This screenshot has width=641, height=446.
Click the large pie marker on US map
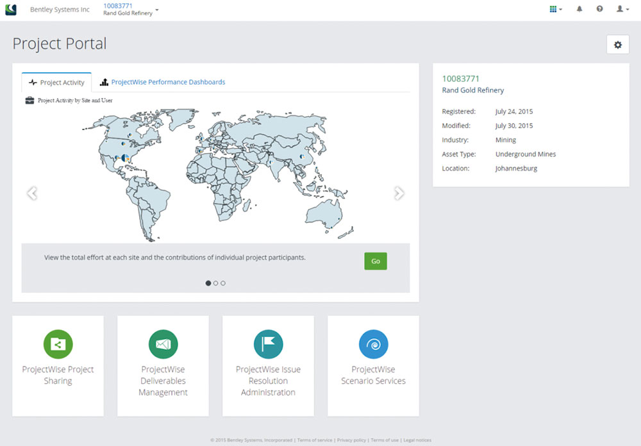[x=125, y=158]
